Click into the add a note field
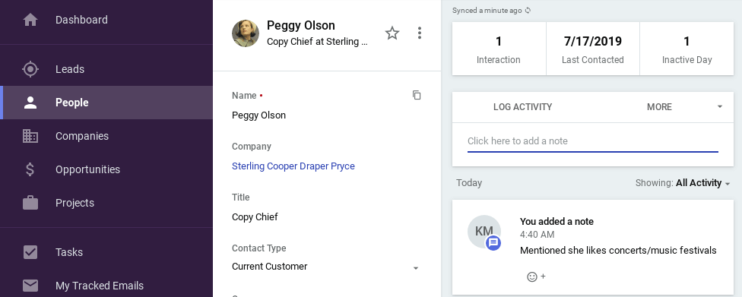The height and width of the screenshot is (297, 742). 593,141
